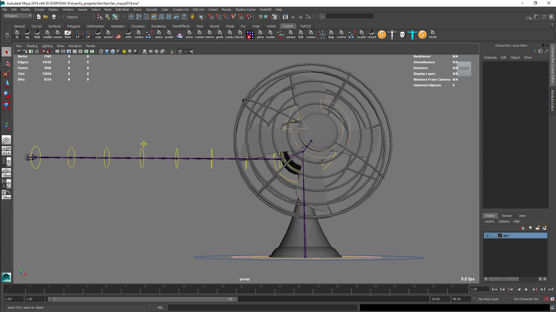This screenshot has width=556, height=312.
Task: Click the Open Scene folder icon
Action: (x=46, y=17)
